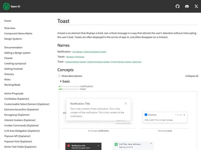
Task: Close the Ant Design notification preview
Action: tap(126, 104)
